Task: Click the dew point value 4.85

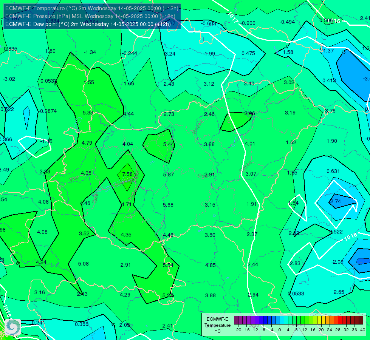Action: coord(211,265)
